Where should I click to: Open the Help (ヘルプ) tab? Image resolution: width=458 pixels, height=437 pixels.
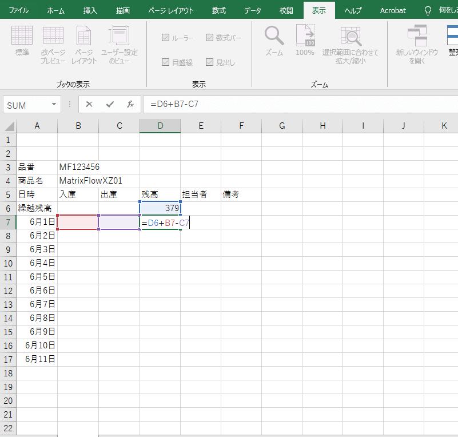pos(353,10)
